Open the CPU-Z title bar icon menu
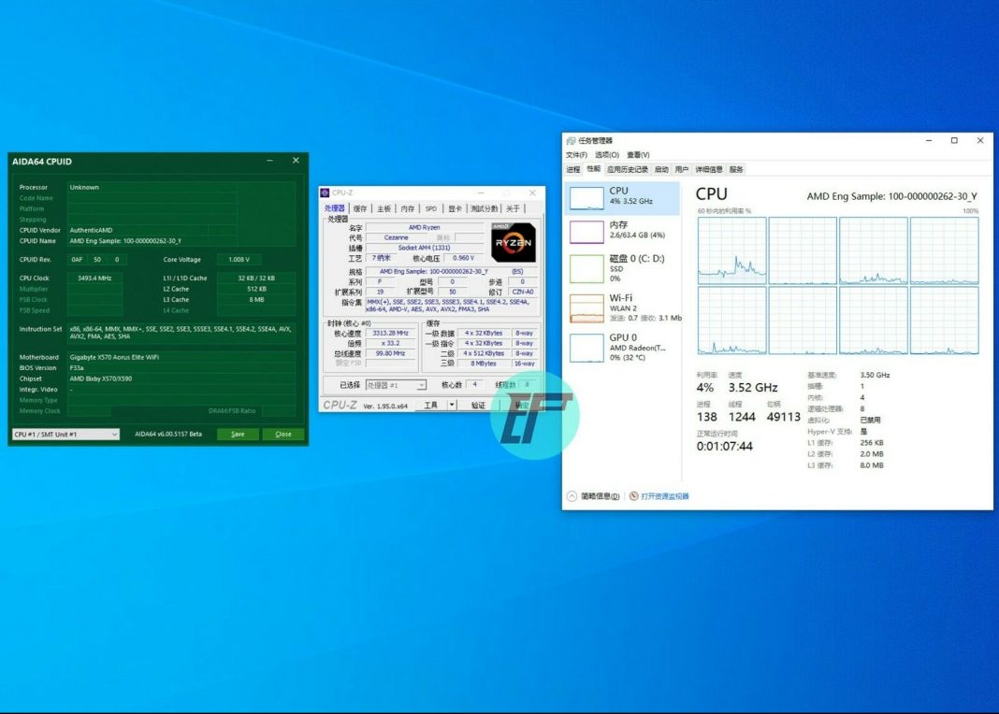 [x=325, y=193]
